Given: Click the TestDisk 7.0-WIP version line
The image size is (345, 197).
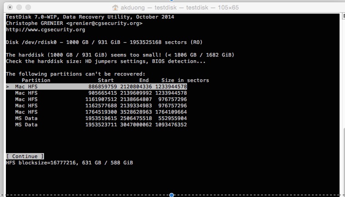Looking at the screenshot, I should coord(90,17).
